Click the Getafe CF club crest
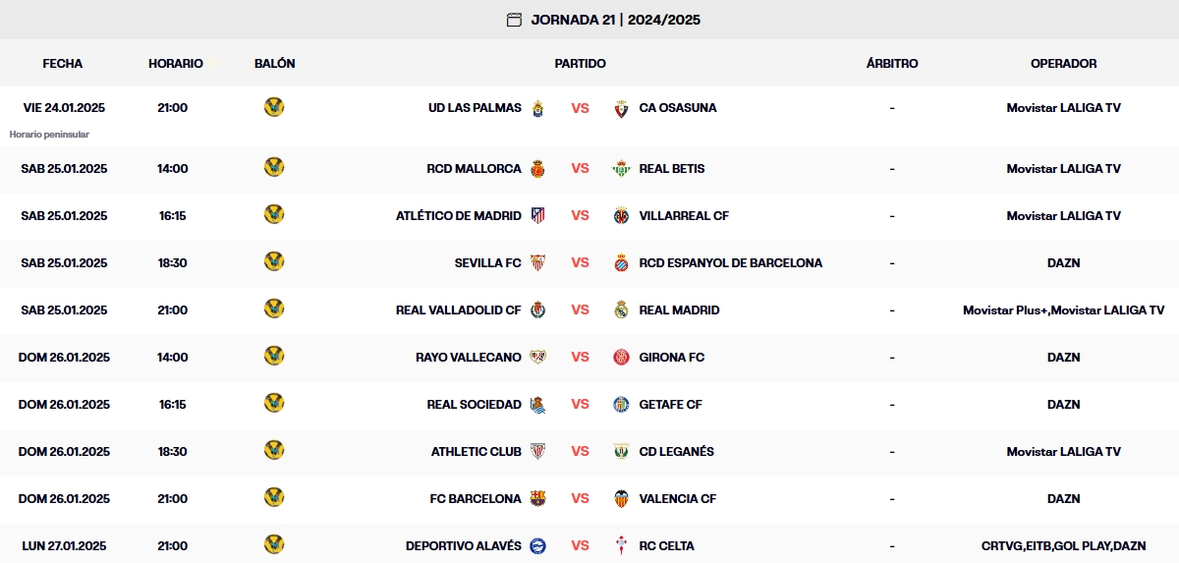1179x563 pixels. point(621,405)
